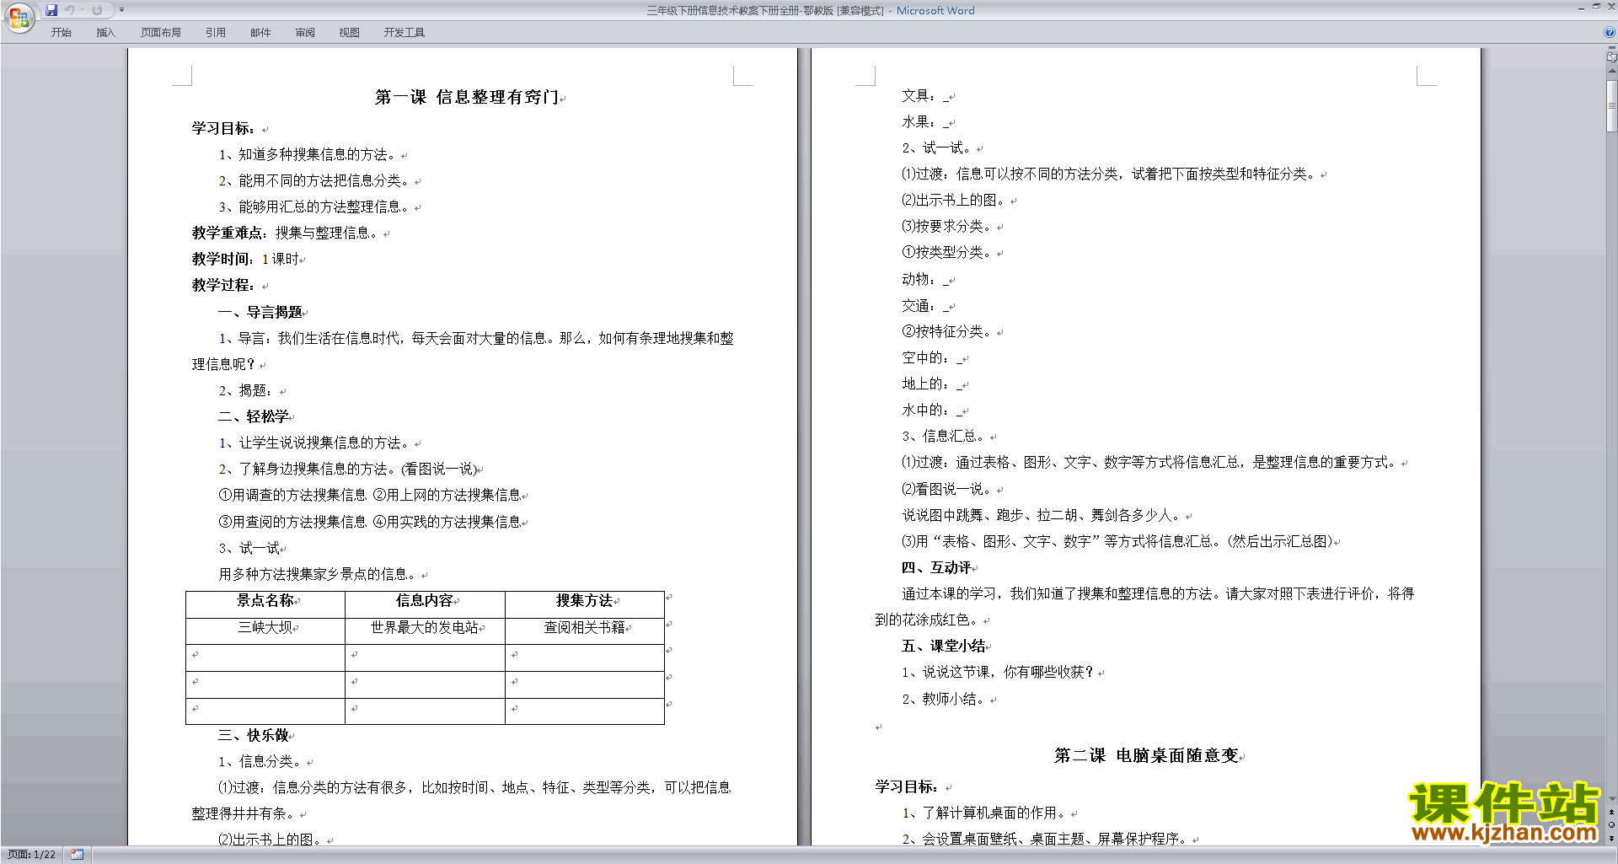
Task: Open Word Help question mark icon
Action: [1610, 33]
